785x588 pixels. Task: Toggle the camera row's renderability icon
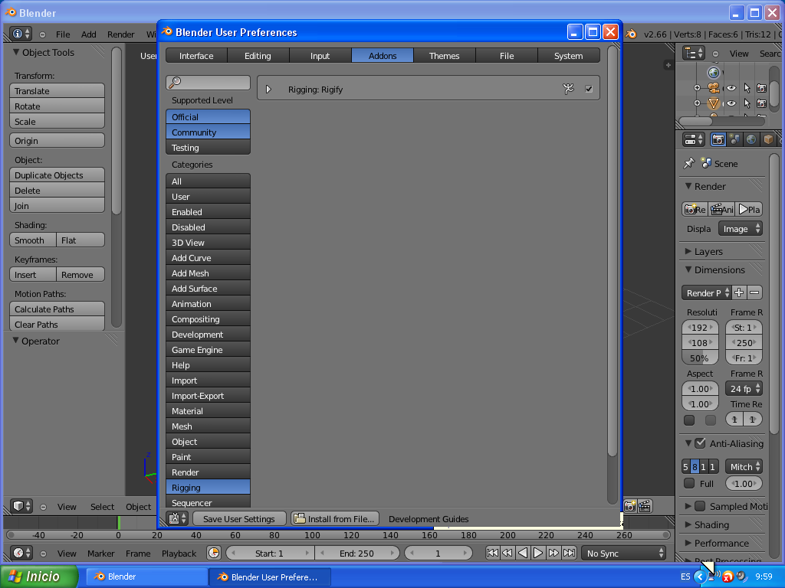[761, 88]
